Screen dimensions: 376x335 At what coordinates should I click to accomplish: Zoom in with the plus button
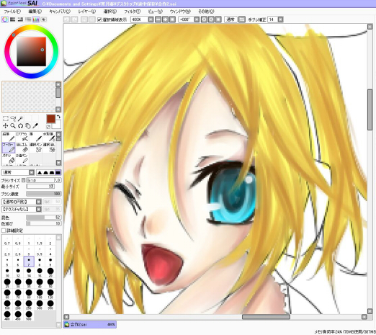pos(166,19)
